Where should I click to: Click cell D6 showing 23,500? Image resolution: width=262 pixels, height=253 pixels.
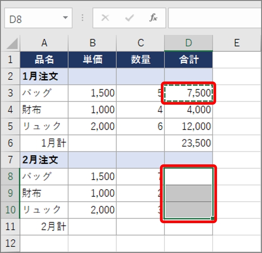(x=188, y=143)
